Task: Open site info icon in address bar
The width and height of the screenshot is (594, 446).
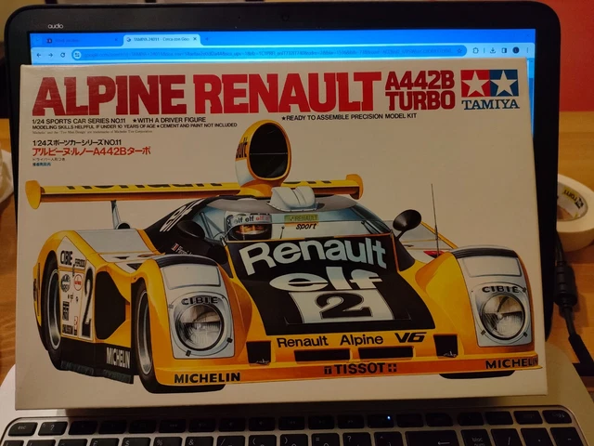Action: point(77,55)
